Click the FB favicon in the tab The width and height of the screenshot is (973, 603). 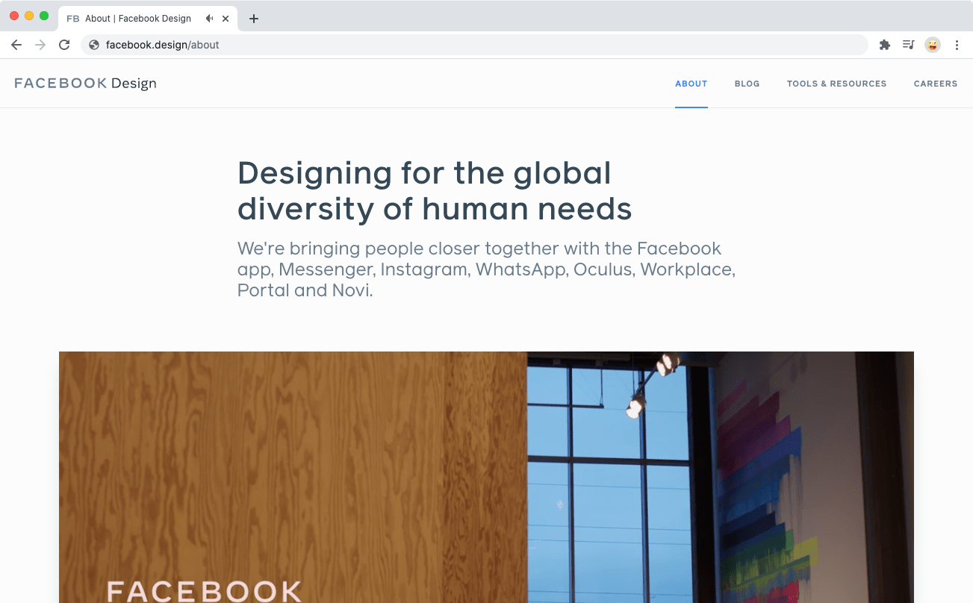(73, 19)
